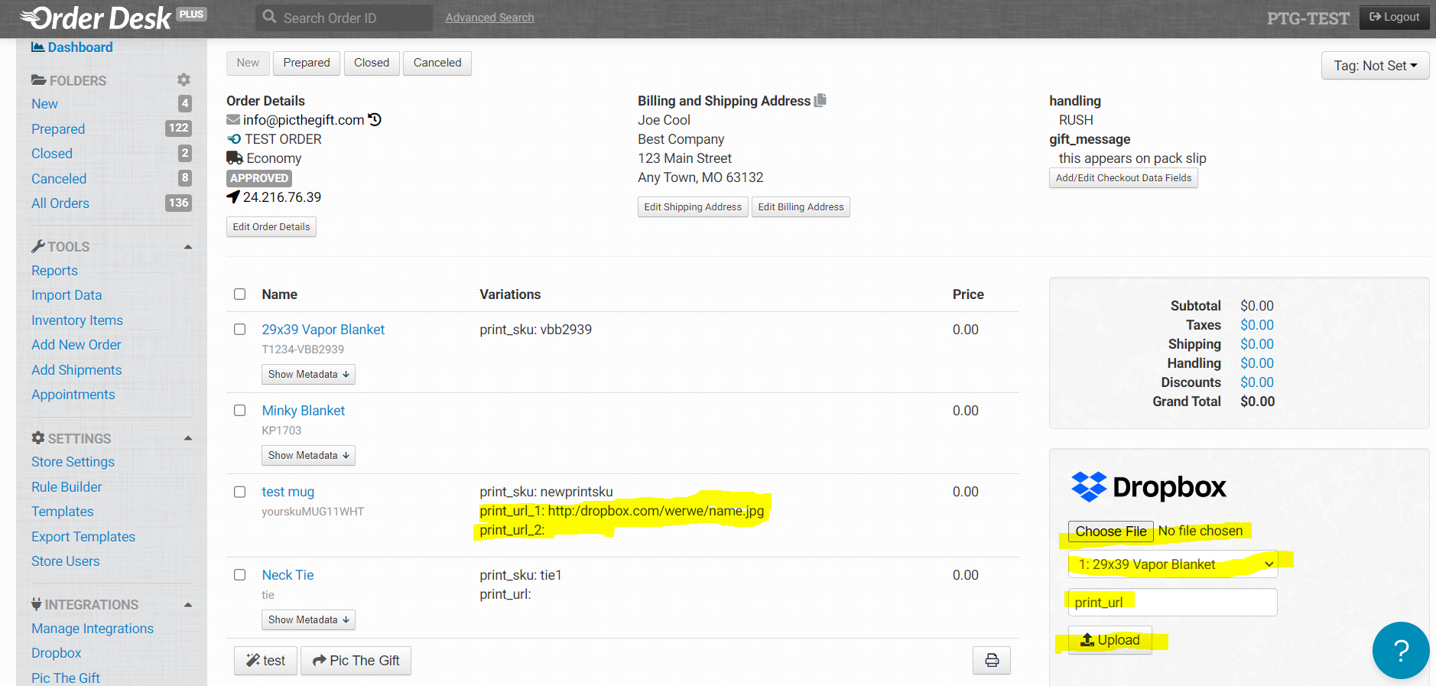
Task: Tick the checkbox for the test mug item
Action: click(x=240, y=492)
